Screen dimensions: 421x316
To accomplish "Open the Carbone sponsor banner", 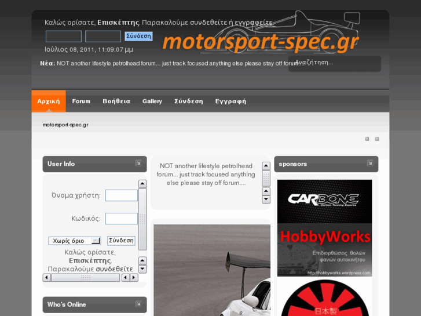I will [x=325, y=201].
